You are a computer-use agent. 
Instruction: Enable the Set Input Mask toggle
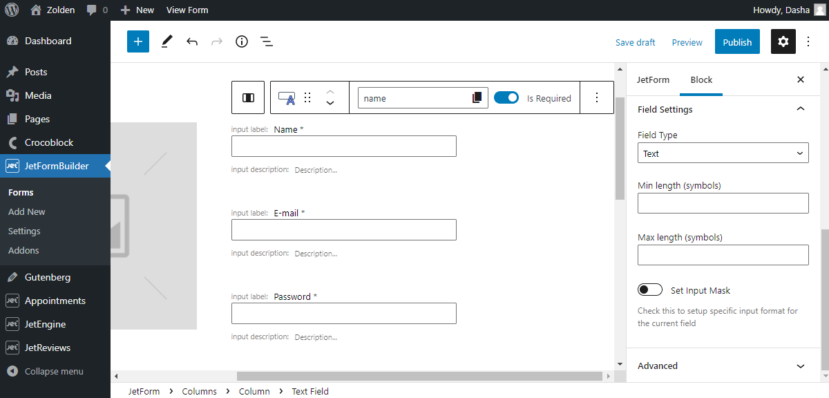click(x=650, y=290)
